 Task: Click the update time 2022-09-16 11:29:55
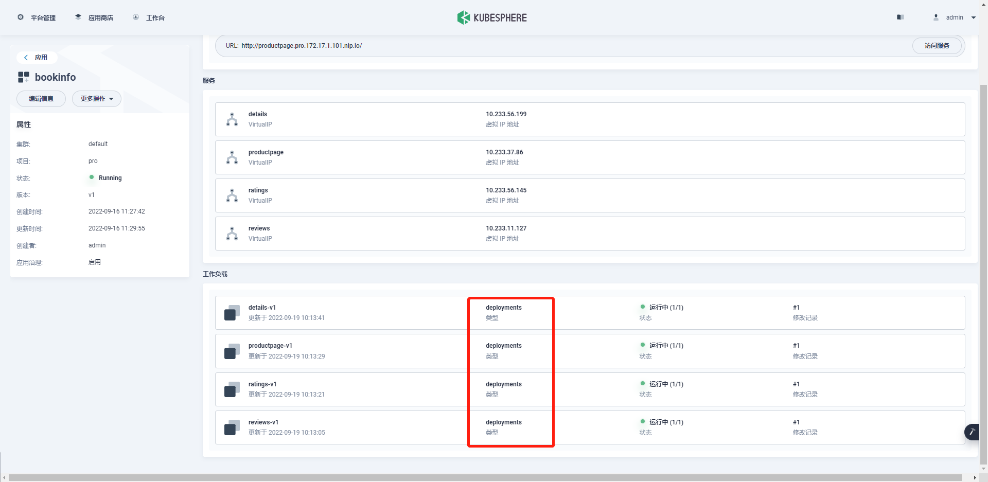(x=117, y=228)
